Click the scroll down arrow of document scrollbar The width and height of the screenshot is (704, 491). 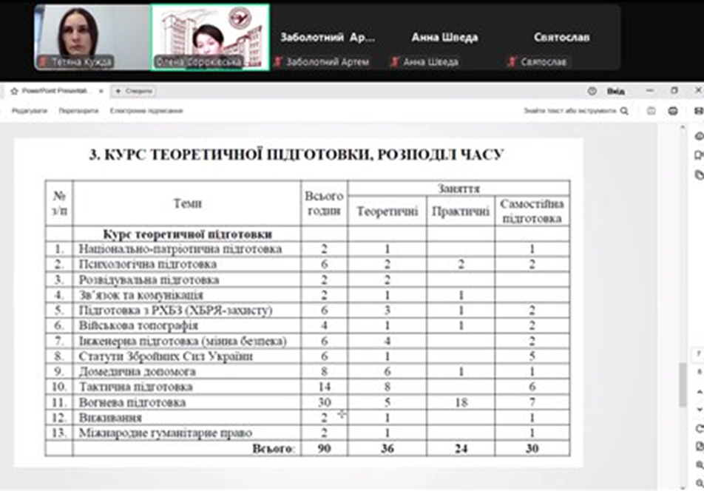tap(683, 487)
